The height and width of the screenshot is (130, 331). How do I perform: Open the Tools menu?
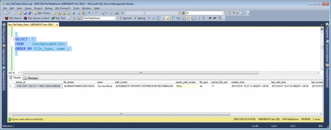click(76, 8)
